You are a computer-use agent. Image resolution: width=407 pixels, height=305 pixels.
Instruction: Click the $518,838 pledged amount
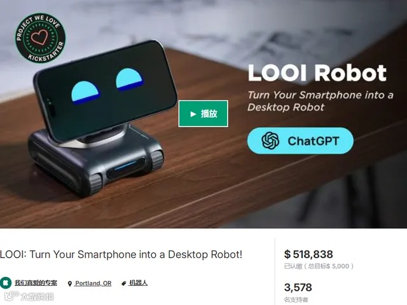pyautogui.click(x=308, y=254)
